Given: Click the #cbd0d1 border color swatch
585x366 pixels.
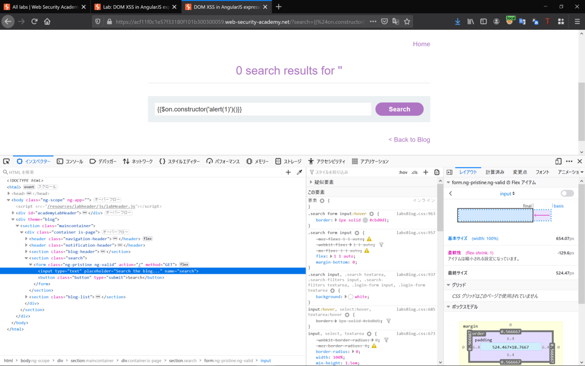Looking at the screenshot, I should [365, 220].
